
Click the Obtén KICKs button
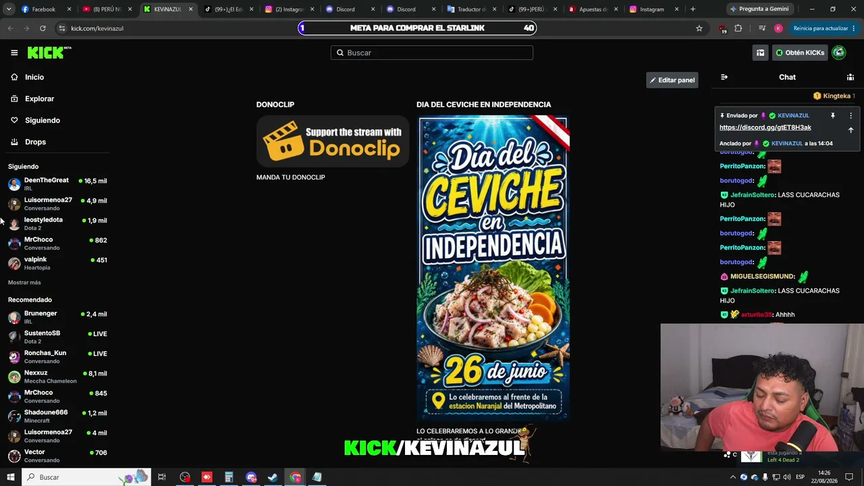click(x=800, y=53)
